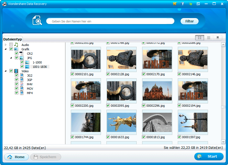Collapse the Grafik tree node

point(5,49)
